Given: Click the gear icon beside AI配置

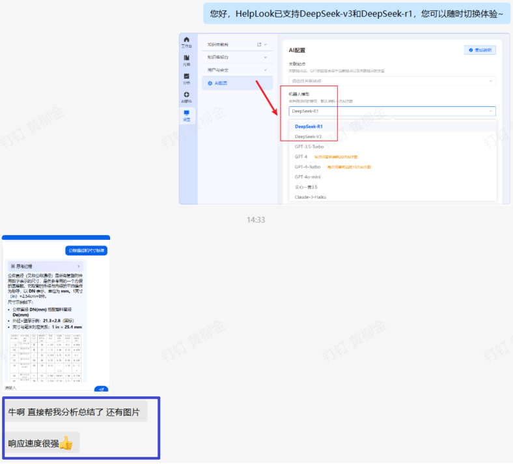Looking at the screenshot, I should tap(210, 83).
